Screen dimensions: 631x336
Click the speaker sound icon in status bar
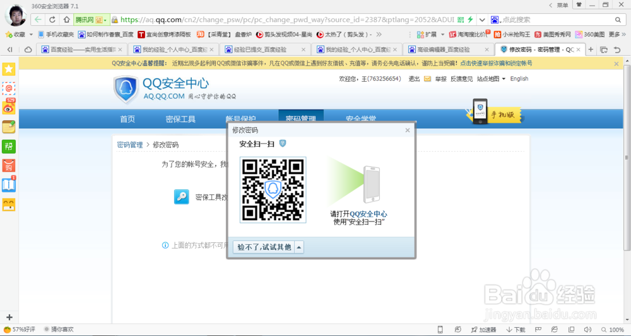point(587,330)
